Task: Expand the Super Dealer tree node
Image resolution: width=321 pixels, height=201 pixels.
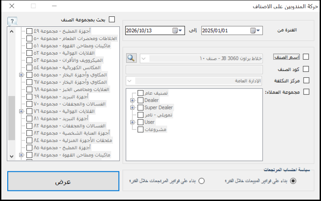Action: [132, 108]
